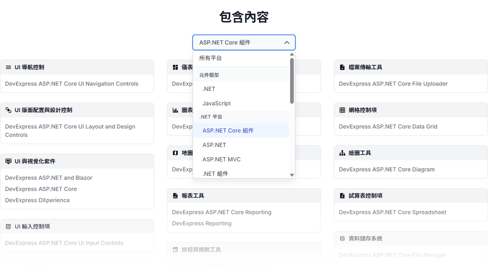Viewport: 488px width, 269px height.
Task: Open the DevExpress ASP.NET Core link
Action: tap(41, 189)
